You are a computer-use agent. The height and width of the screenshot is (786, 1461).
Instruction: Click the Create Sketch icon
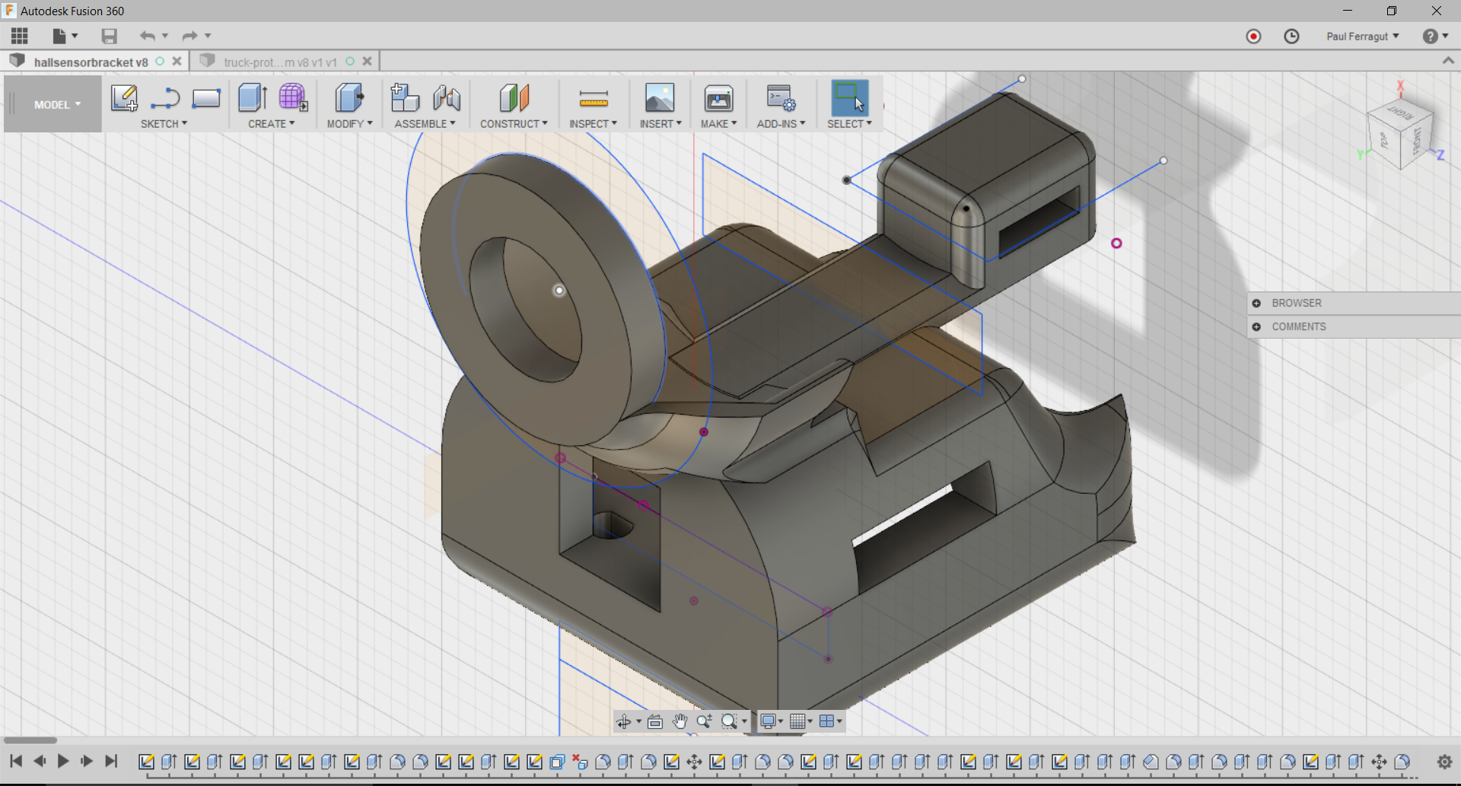click(124, 98)
